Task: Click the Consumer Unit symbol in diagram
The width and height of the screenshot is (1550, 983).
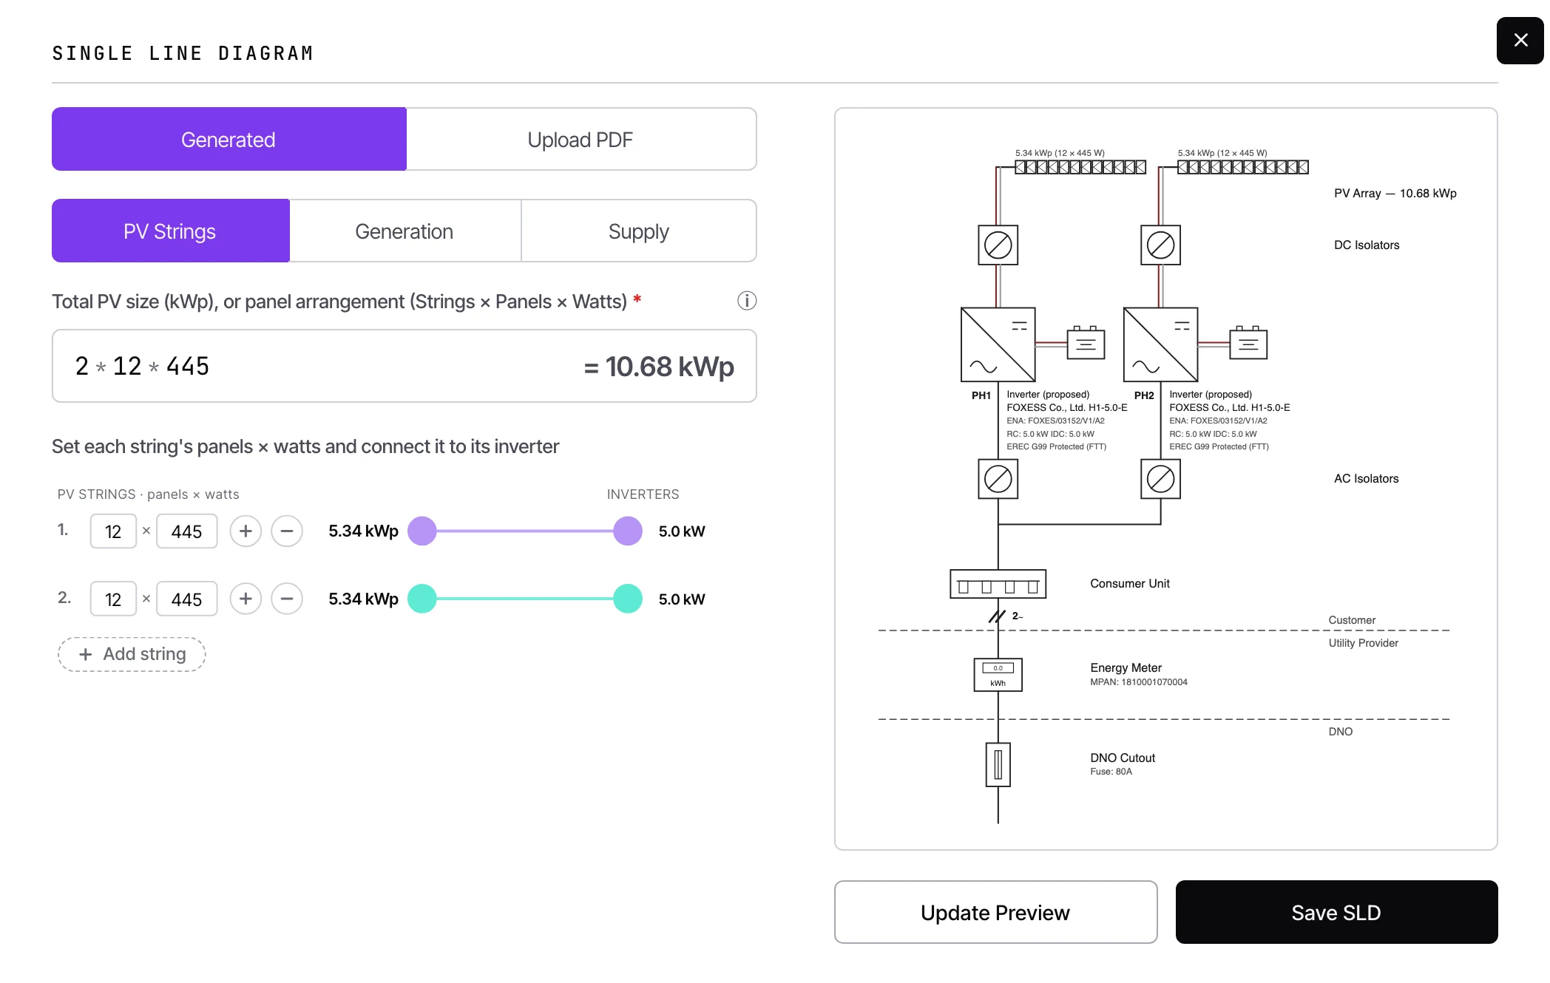Action: click(998, 584)
